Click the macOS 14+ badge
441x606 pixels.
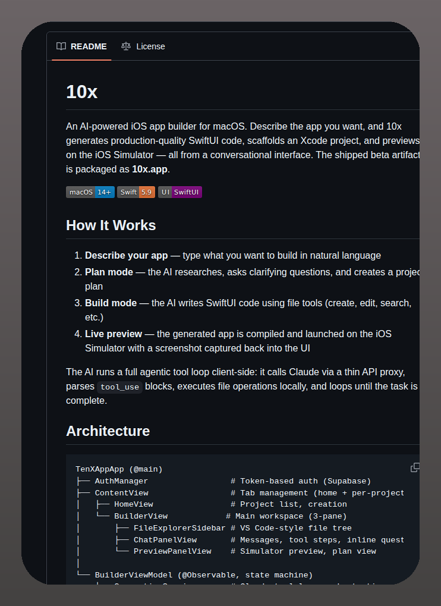tap(90, 192)
